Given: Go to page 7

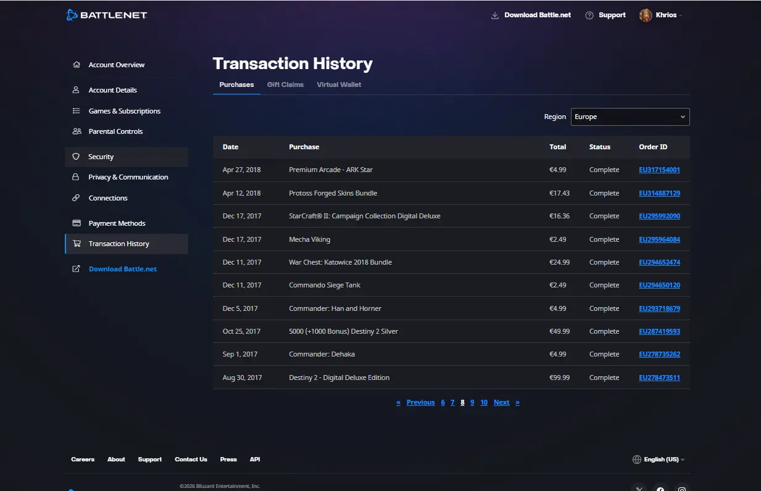Looking at the screenshot, I should point(452,402).
